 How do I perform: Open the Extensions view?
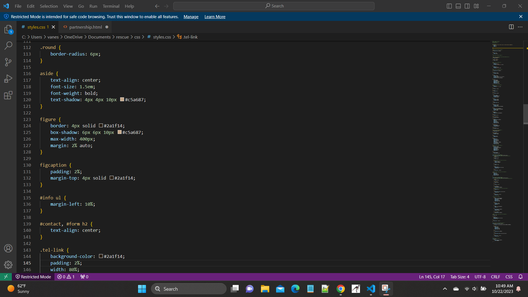(8, 95)
